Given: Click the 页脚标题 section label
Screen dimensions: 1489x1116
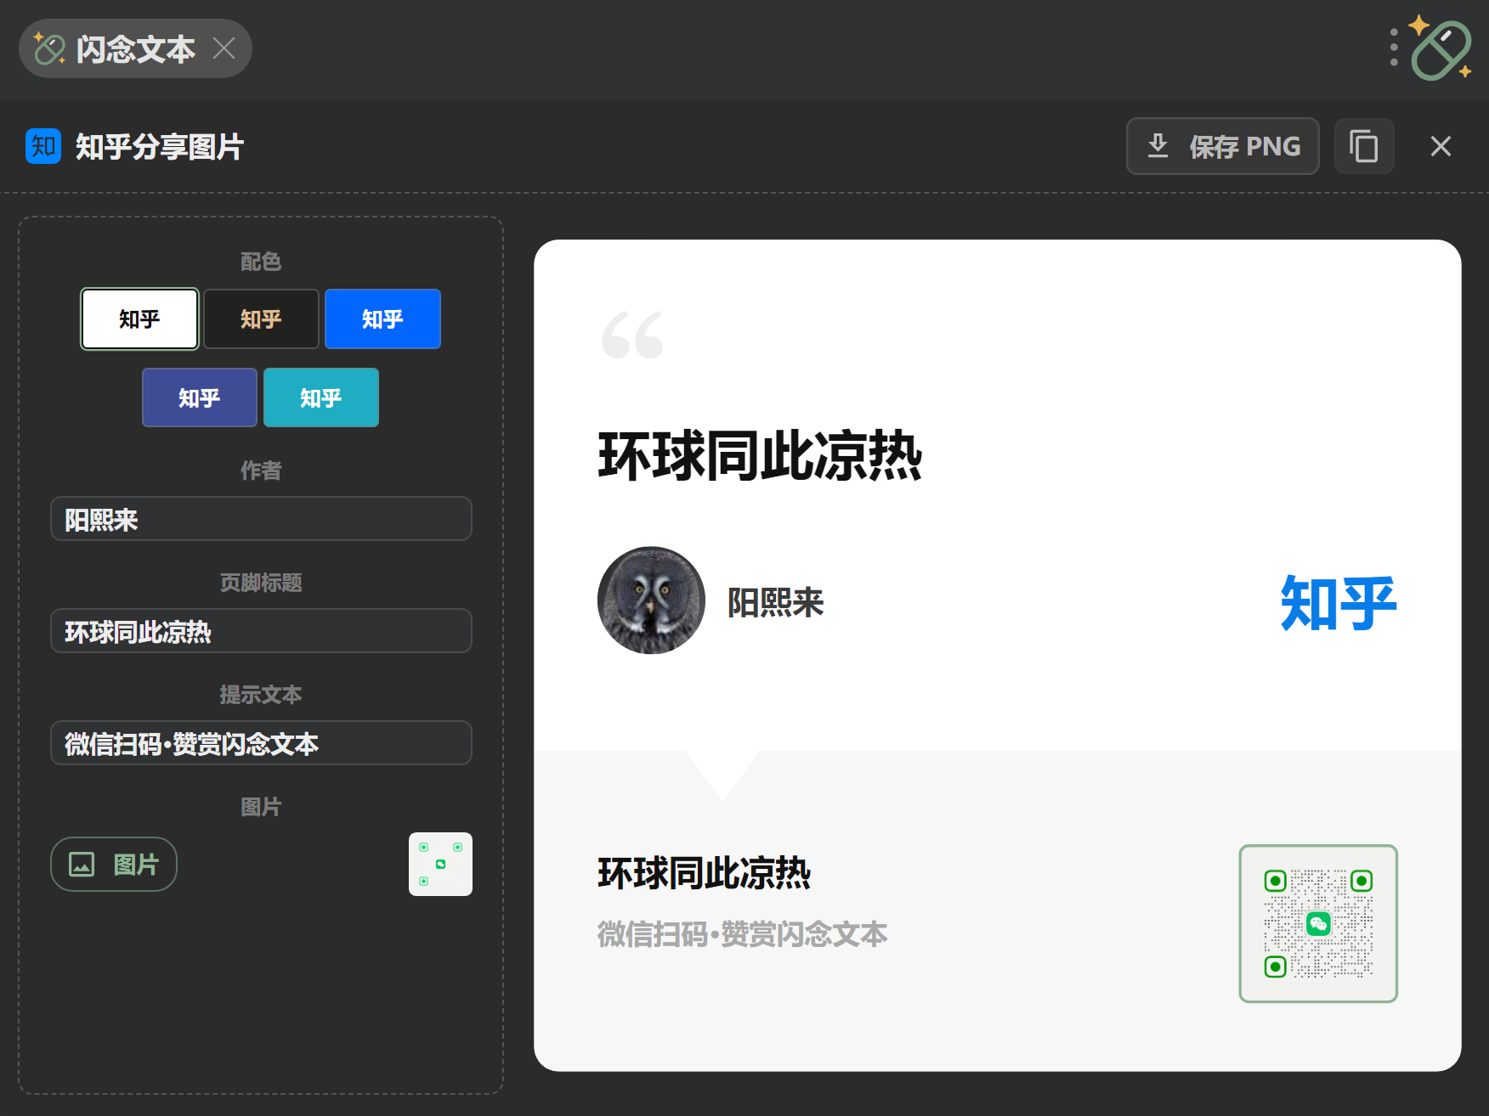Looking at the screenshot, I should (x=261, y=583).
